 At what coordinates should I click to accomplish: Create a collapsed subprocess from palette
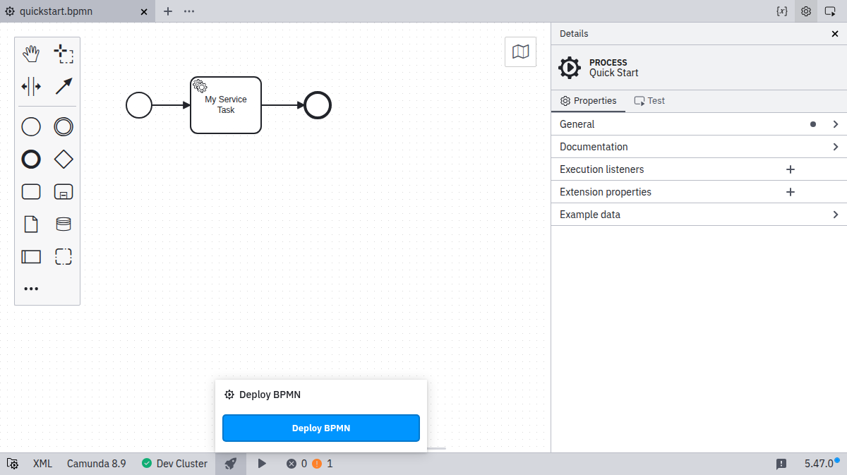tap(64, 192)
